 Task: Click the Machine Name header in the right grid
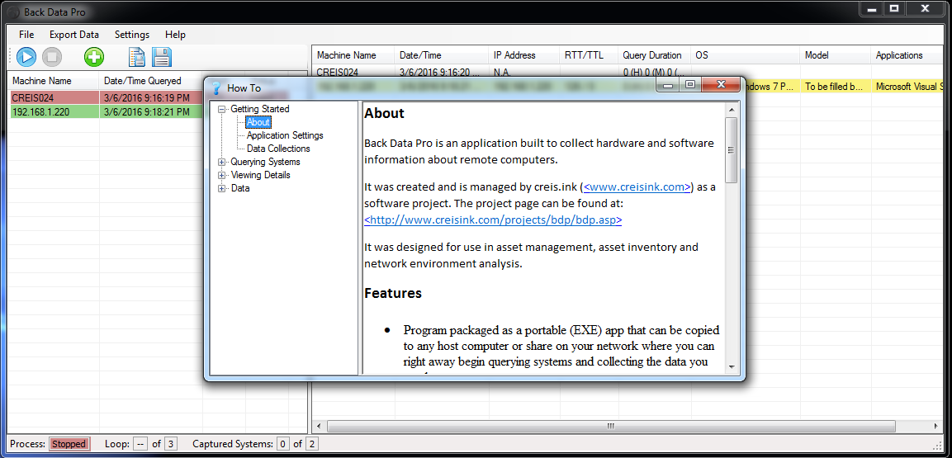[x=353, y=55]
